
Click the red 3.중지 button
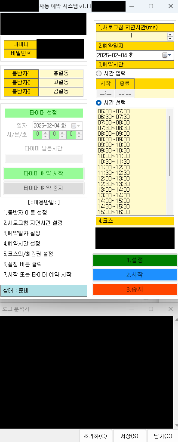tap(135, 289)
